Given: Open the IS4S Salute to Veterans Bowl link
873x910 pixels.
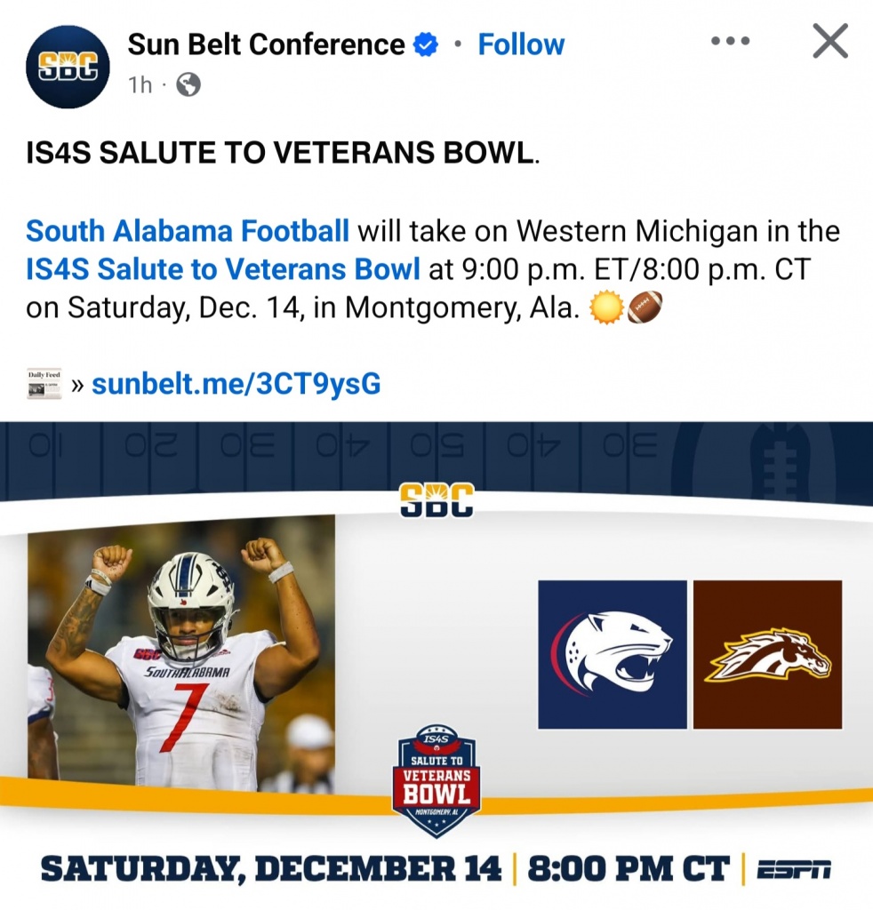Looking at the screenshot, I should (223, 268).
